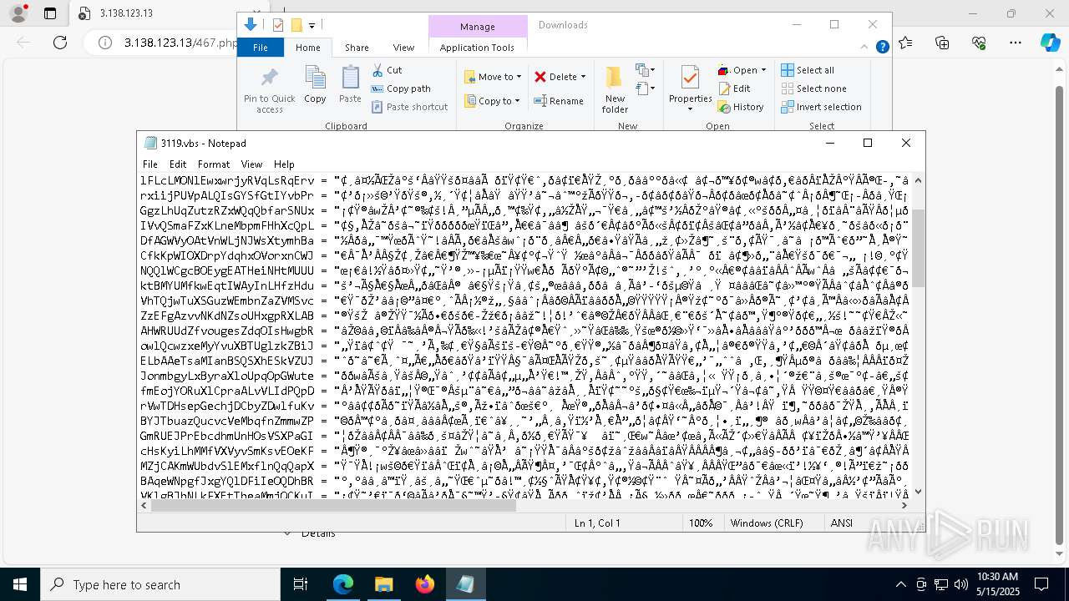Image resolution: width=1069 pixels, height=601 pixels.
Task: Click History in the Open group
Action: tap(741, 107)
